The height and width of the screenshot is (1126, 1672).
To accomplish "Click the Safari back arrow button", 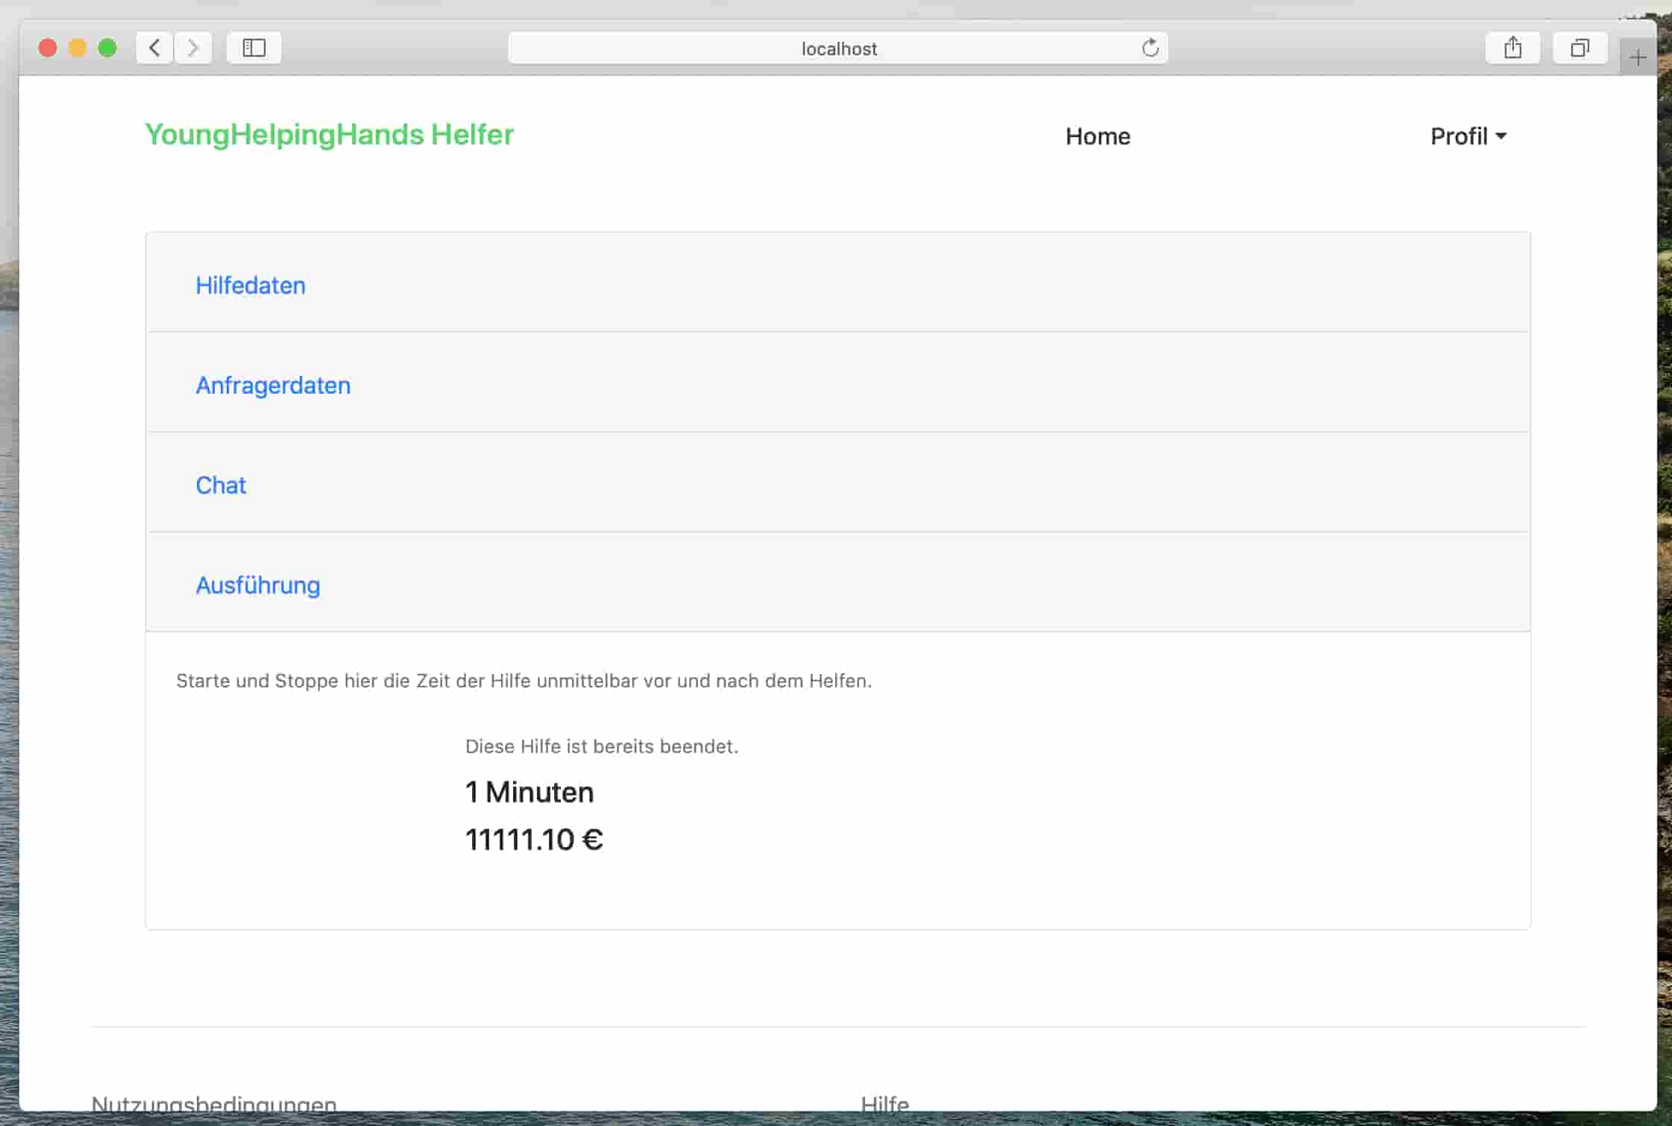I will pos(154,48).
